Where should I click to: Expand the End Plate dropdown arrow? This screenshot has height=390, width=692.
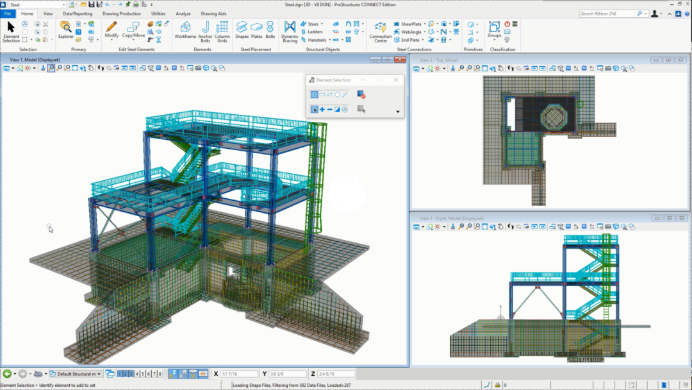pos(423,40)
